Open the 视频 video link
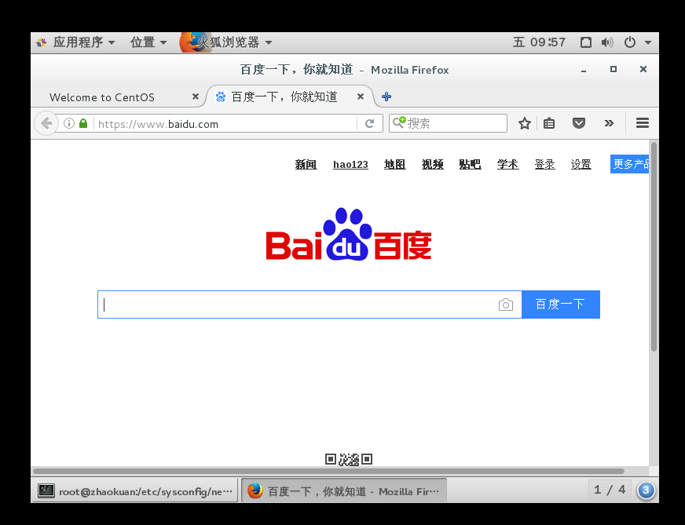The image size is (685, 525). pyautogui.click(x=433, y=164)
